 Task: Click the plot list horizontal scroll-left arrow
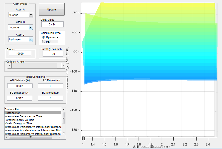pos(7,137)
